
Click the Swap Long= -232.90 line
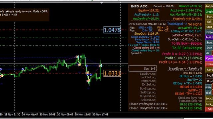pyautogui.click(x=147, y=40)
